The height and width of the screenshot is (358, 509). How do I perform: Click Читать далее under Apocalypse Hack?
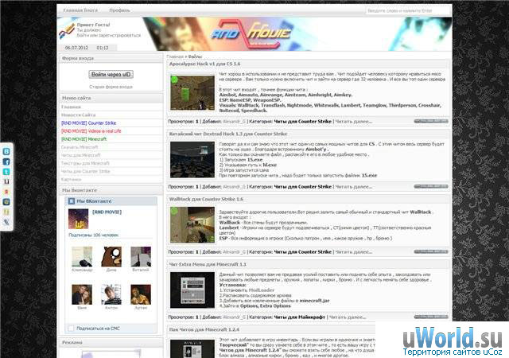(353, 122)
